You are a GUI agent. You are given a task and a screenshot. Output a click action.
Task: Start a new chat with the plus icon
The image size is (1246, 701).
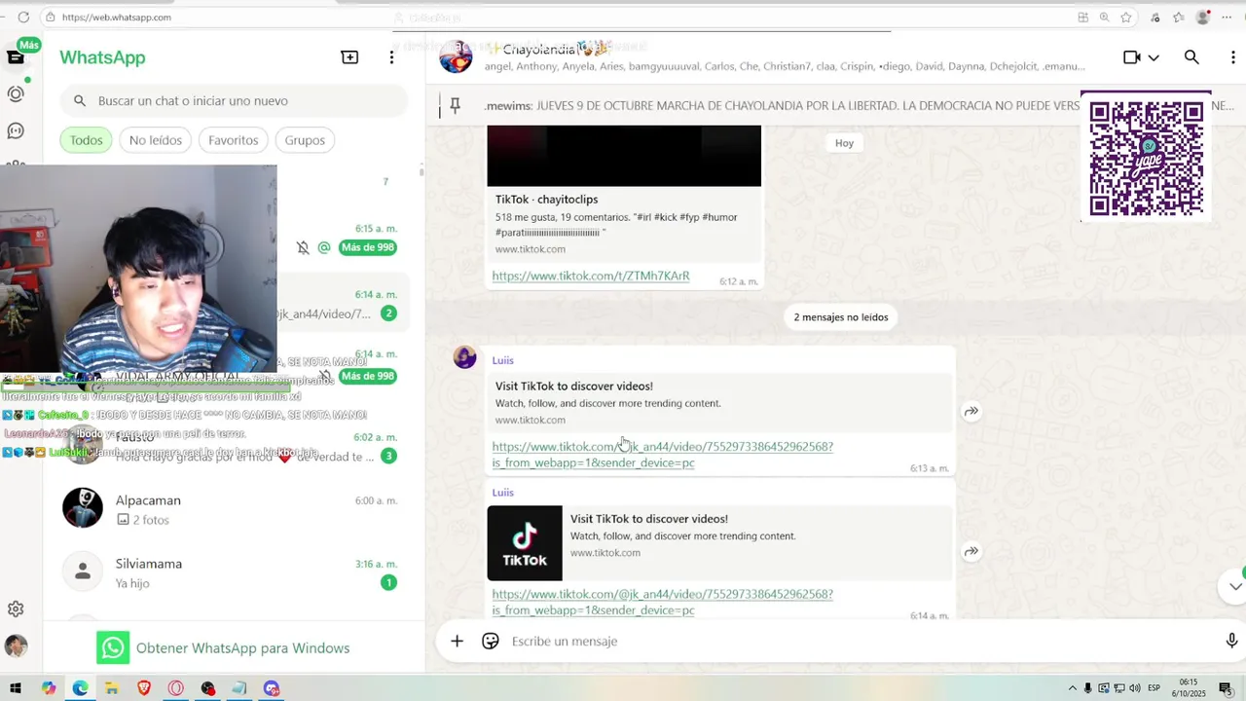(x=349, y=57)
